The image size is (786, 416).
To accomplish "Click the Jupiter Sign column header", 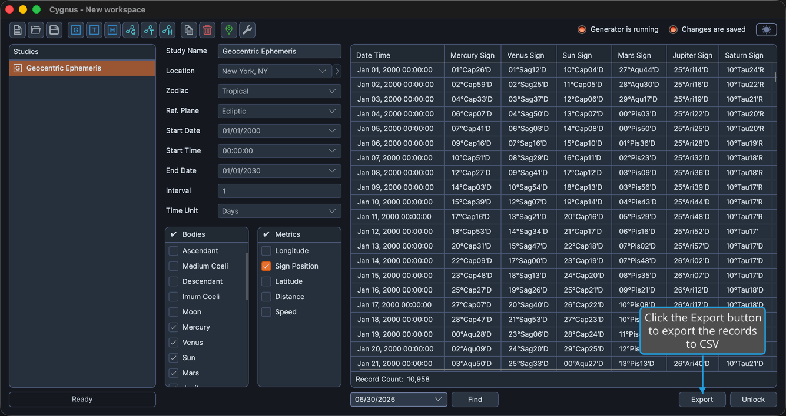I will click(x=692, y=55).
